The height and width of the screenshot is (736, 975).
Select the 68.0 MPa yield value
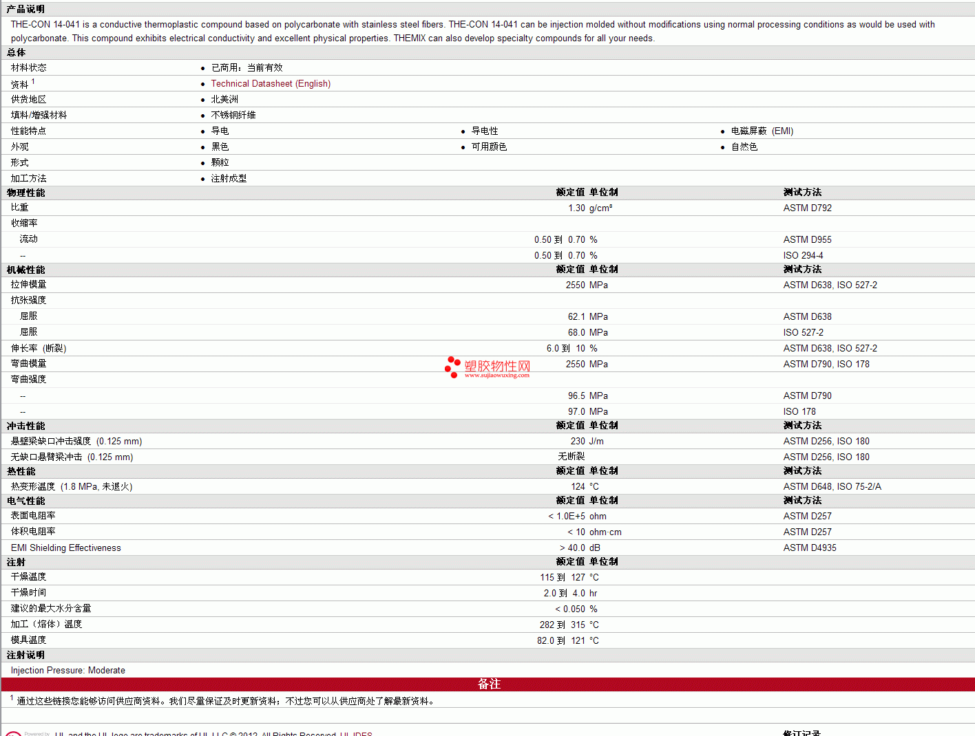(x=588, y=332)
